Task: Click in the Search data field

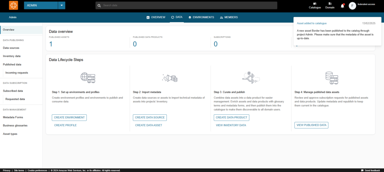Action: point(186,5)
